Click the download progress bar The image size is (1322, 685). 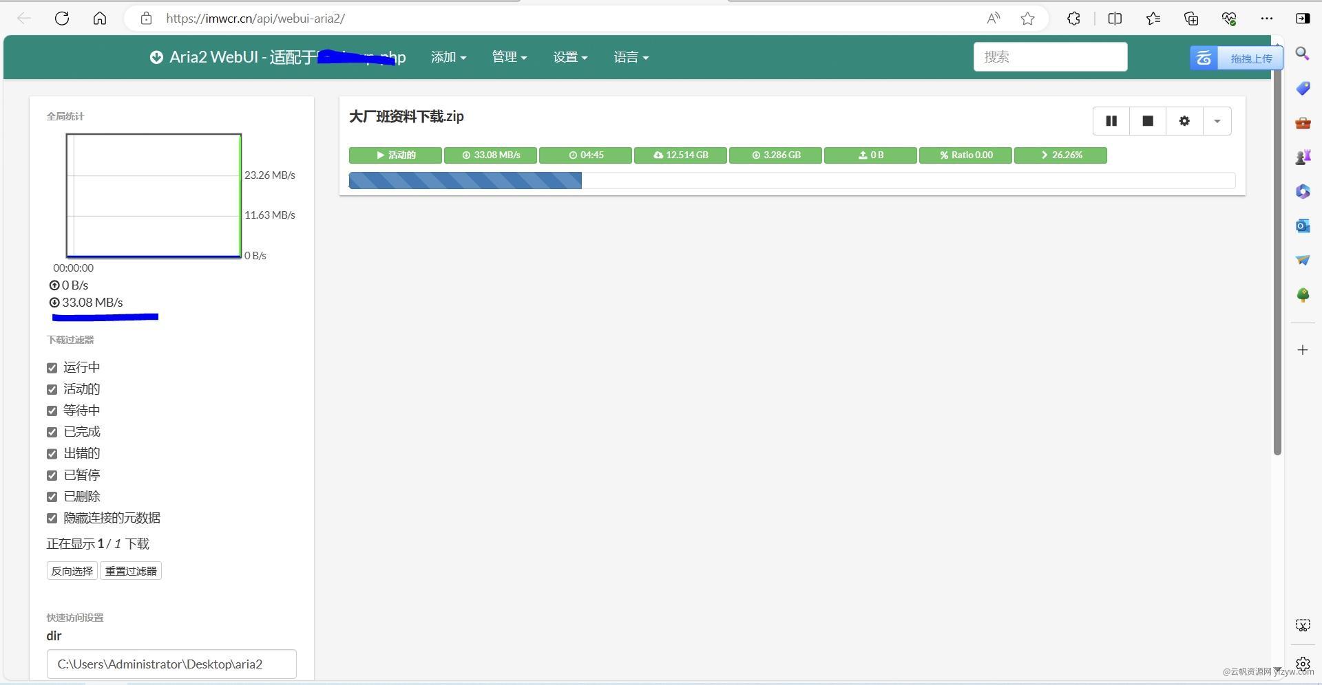792,181
